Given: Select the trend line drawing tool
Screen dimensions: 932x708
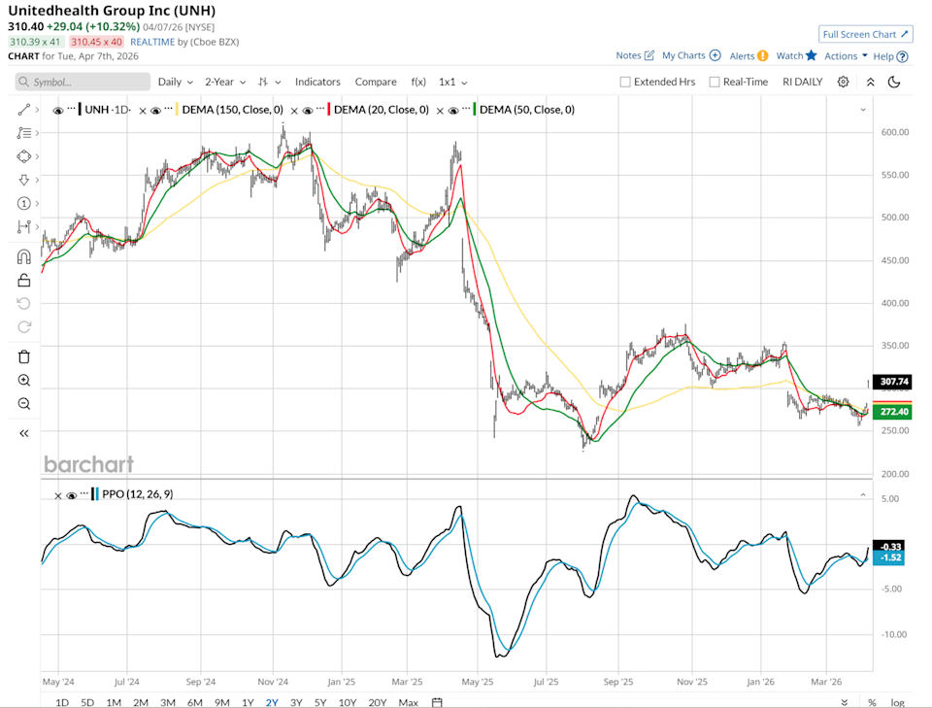Looking at the screenshot, I should tap(23, 110).
